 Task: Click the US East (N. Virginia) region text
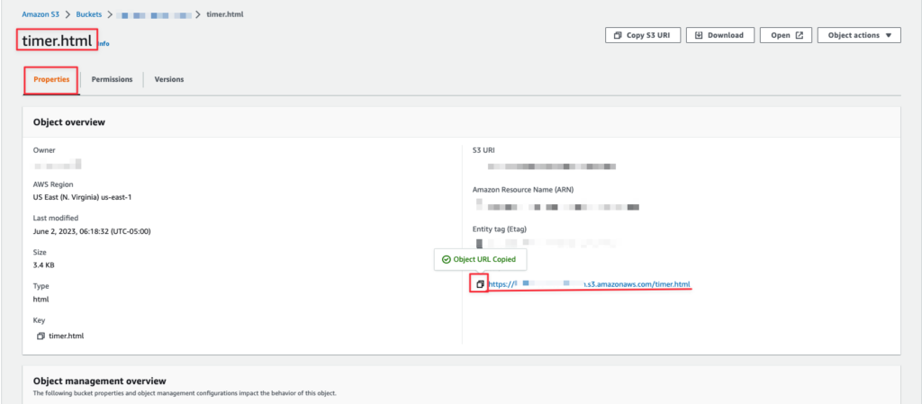point(82,197)
